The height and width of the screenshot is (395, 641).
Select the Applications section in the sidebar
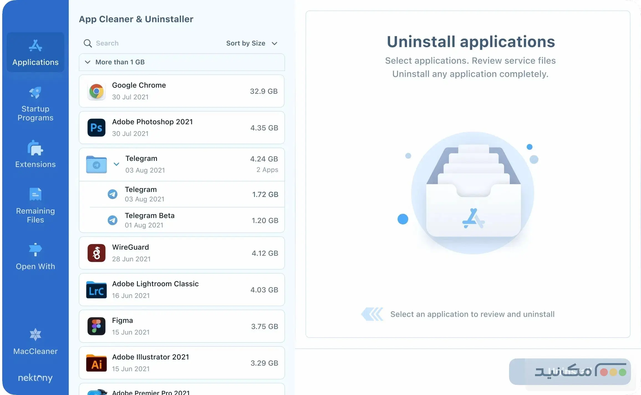[x=35, y=53]
